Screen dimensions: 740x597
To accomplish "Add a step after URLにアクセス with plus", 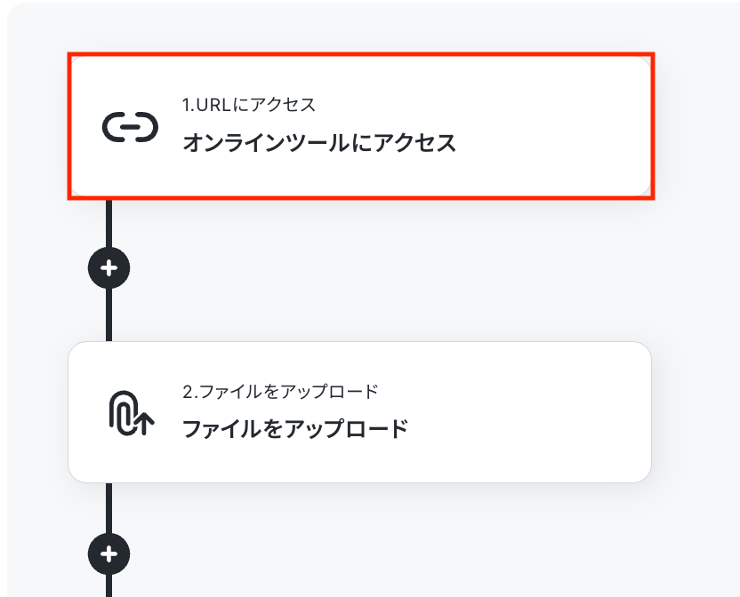I will coord(109,267).
